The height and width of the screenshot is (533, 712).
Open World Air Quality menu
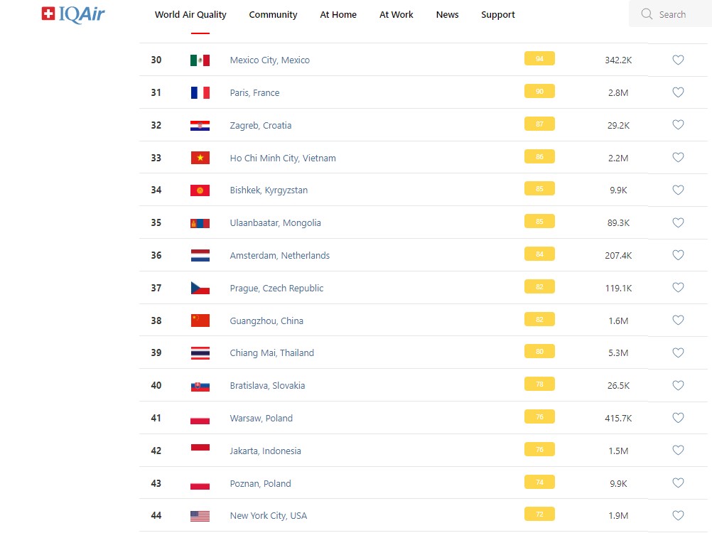190,15
